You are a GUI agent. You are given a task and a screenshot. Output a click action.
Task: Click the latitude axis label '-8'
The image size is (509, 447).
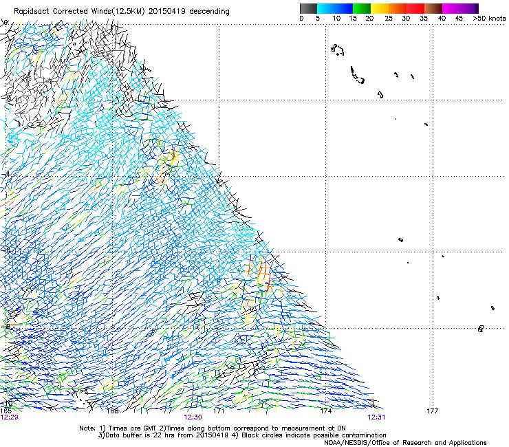tap(7, 326)
